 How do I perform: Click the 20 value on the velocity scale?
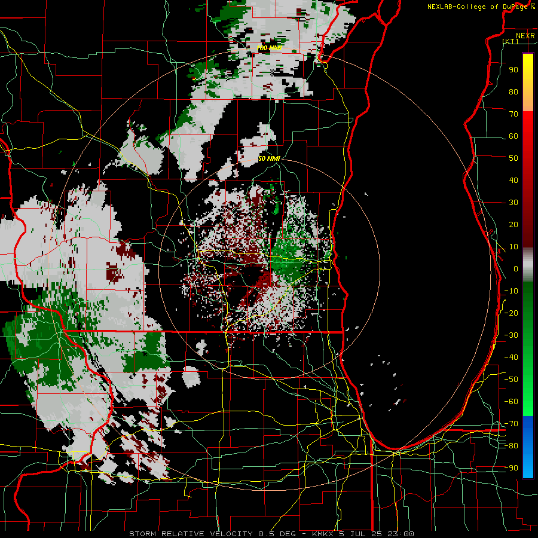tap(513, 225)
